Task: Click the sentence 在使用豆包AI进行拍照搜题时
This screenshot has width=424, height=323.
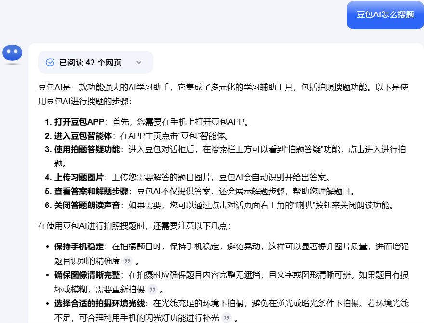Action: (134, 226)
